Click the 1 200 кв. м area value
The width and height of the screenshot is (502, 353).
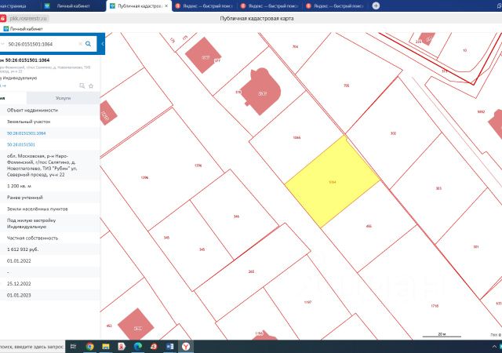[19, 186]
